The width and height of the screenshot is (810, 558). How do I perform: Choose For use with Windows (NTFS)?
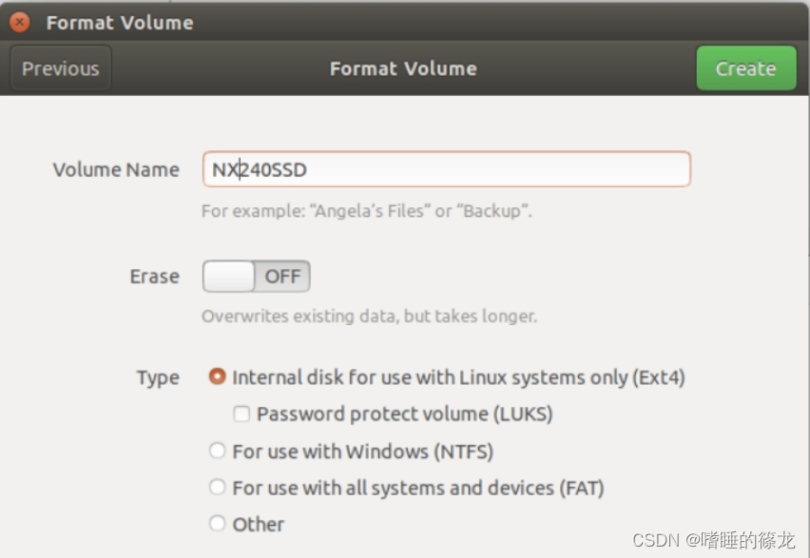218,452
